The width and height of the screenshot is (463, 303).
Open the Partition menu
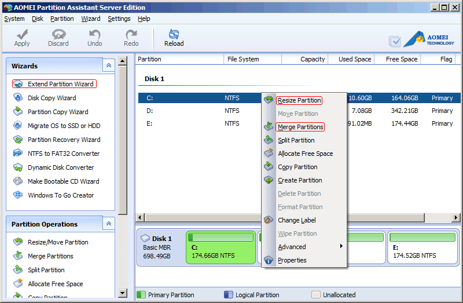click(62, 19)
